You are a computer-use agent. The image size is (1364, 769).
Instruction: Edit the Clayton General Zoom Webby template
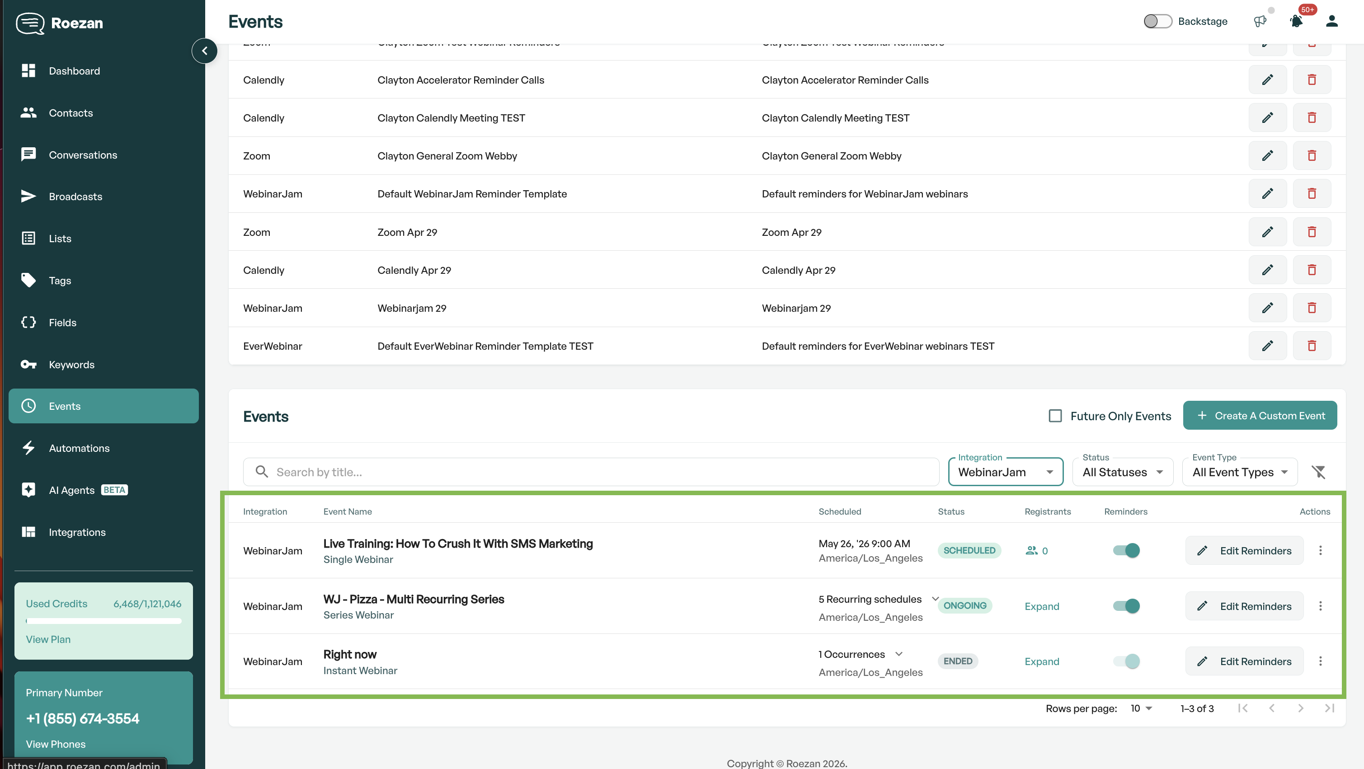coord(1267,155)
